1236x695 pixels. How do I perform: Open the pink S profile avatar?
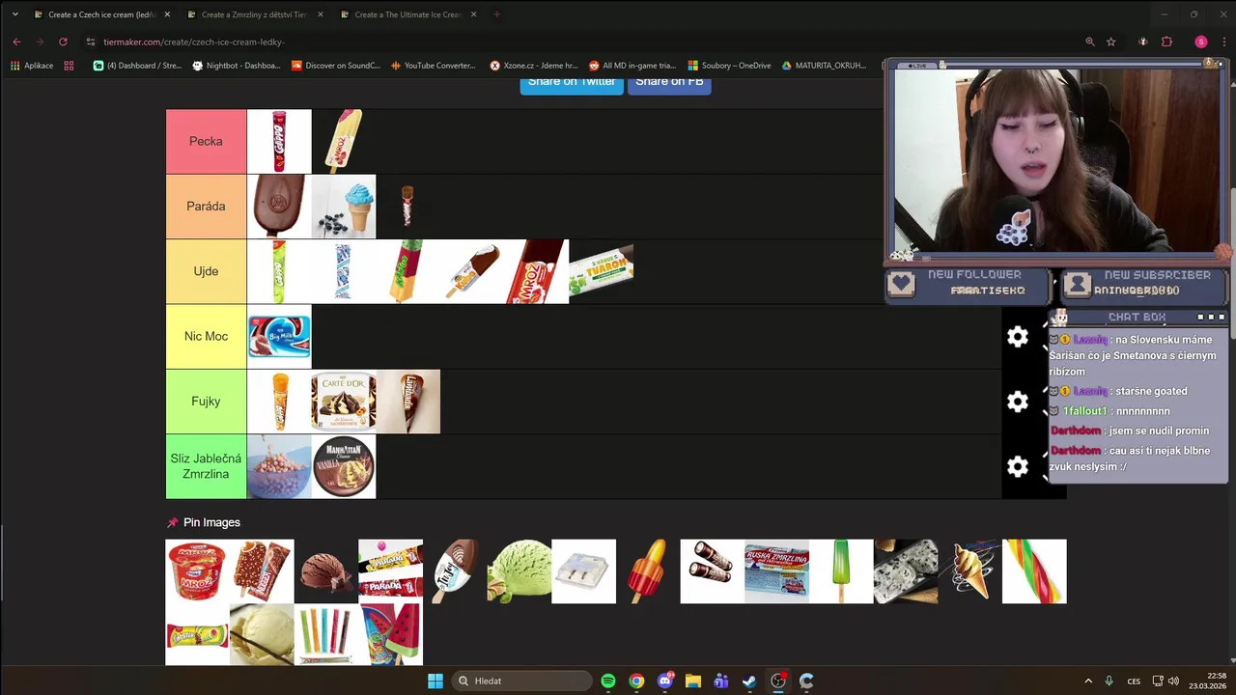(x=1201, y=42)
